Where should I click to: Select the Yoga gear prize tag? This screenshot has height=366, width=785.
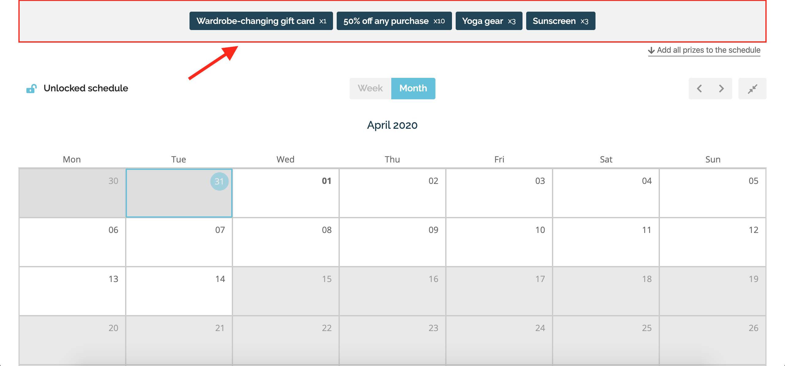point(489,21)
